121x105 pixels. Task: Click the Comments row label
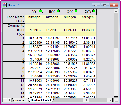click(14, 26)
